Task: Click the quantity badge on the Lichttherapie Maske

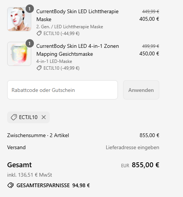Action: [30, 9]
